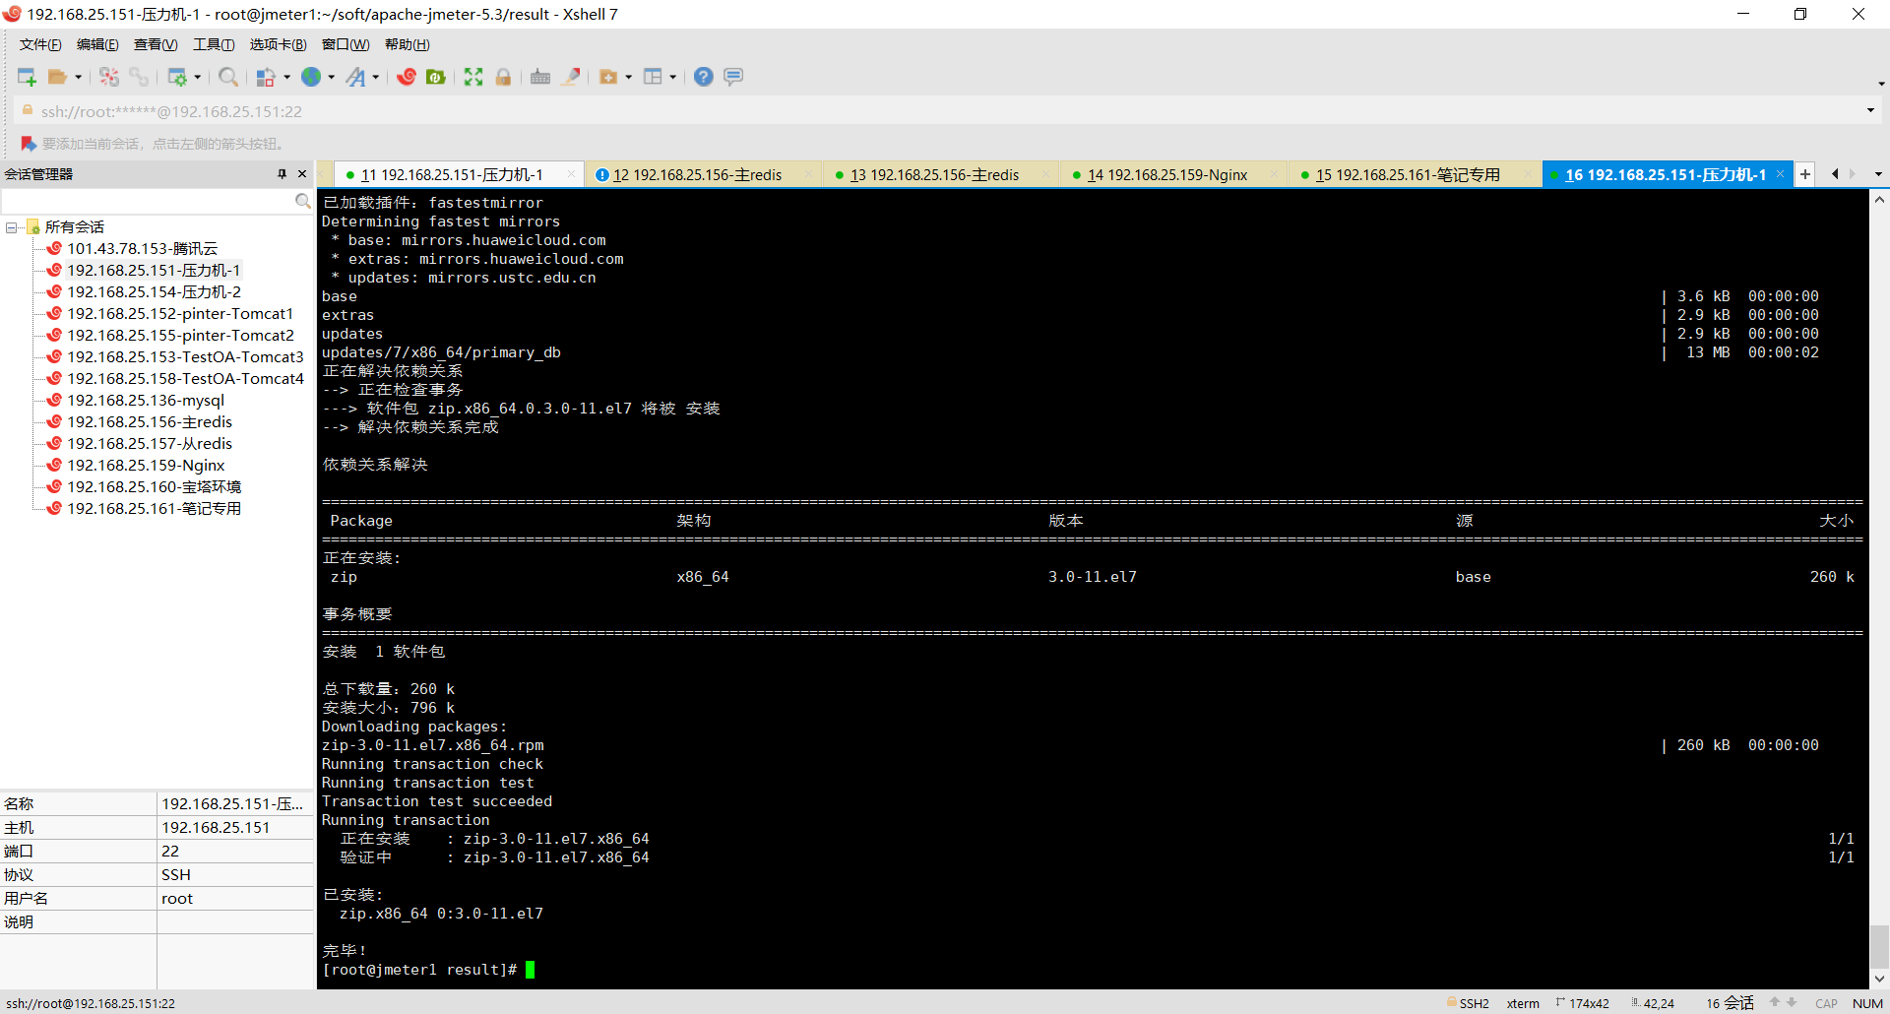
Task: Select session 101.43.78.153-腾讯云
Action: pyautogui.click(x=142, y=249)
